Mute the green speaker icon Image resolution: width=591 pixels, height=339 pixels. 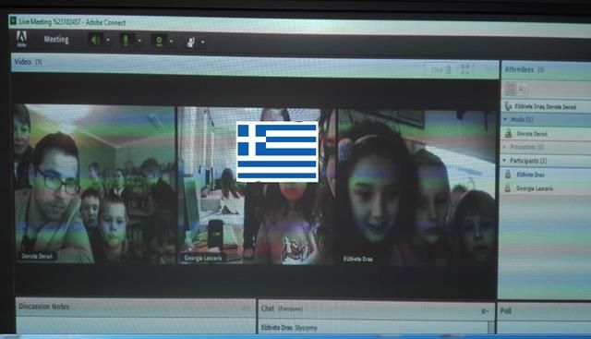[95, 40]
